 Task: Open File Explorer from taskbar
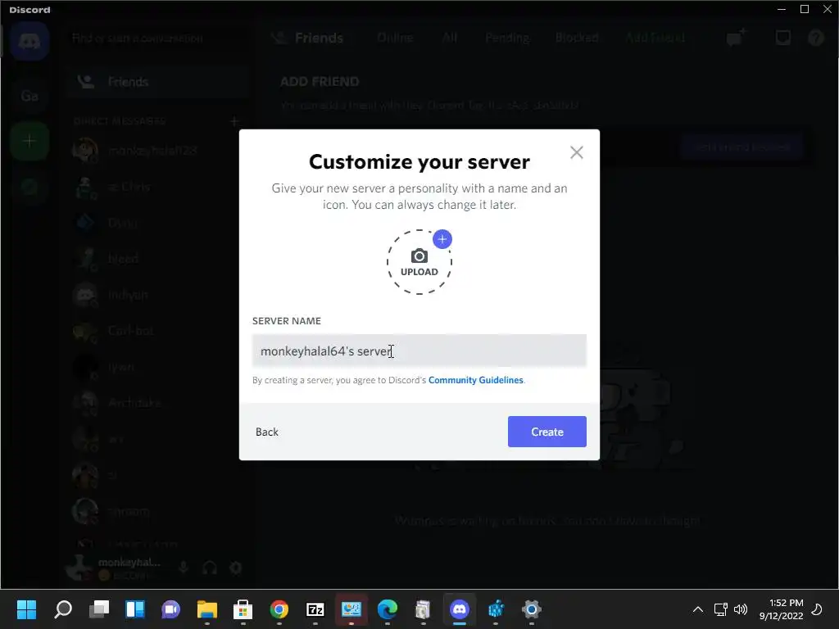[207, 609]
